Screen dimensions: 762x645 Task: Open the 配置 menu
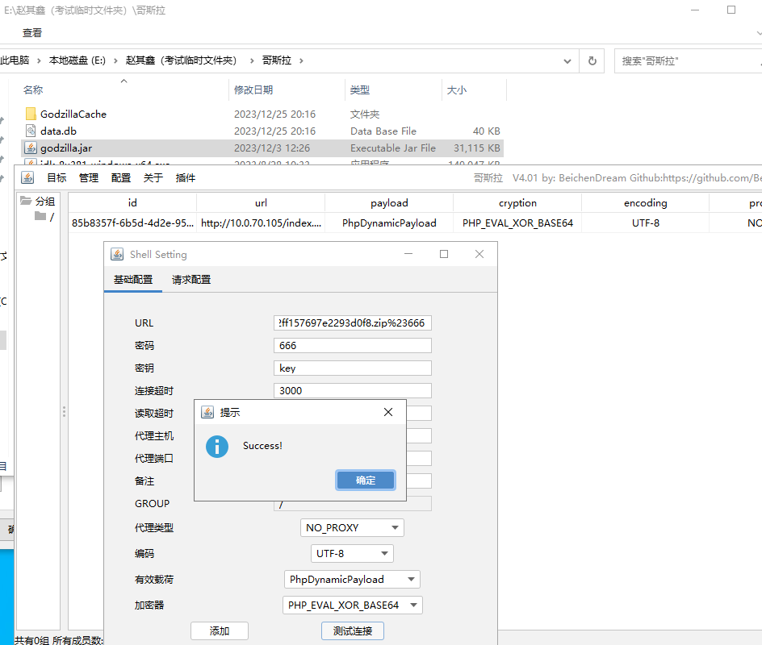(120, 178)
